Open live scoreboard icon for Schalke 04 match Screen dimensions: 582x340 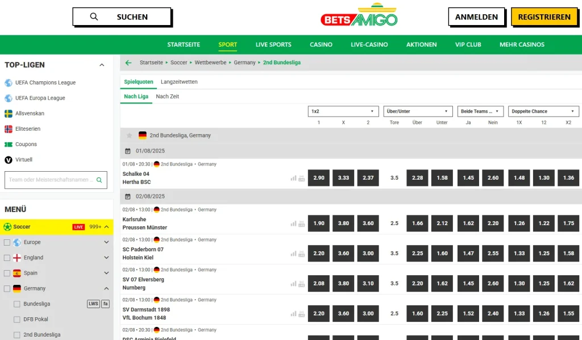[x=301, y=178]
